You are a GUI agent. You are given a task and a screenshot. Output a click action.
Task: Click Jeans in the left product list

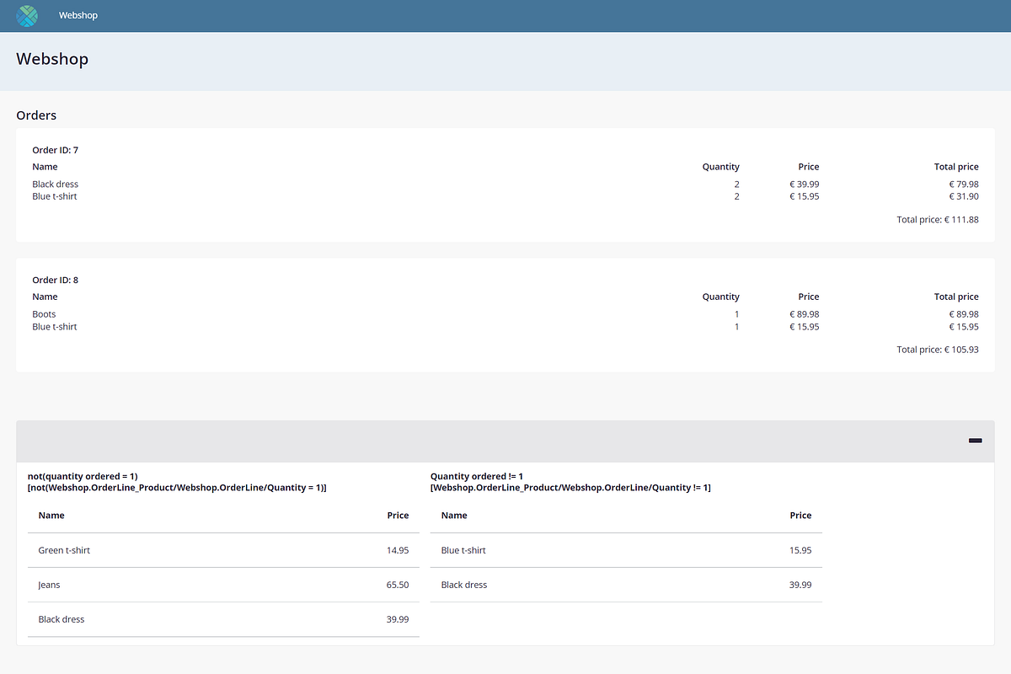pos(48,584)
